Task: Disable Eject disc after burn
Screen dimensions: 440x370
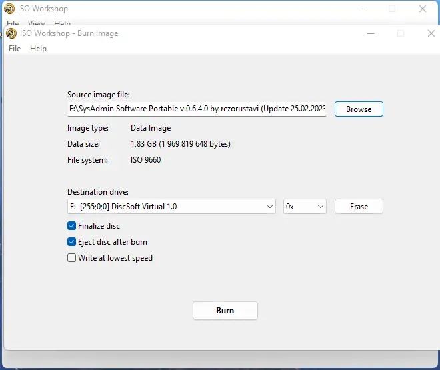Action: point(72,242)
